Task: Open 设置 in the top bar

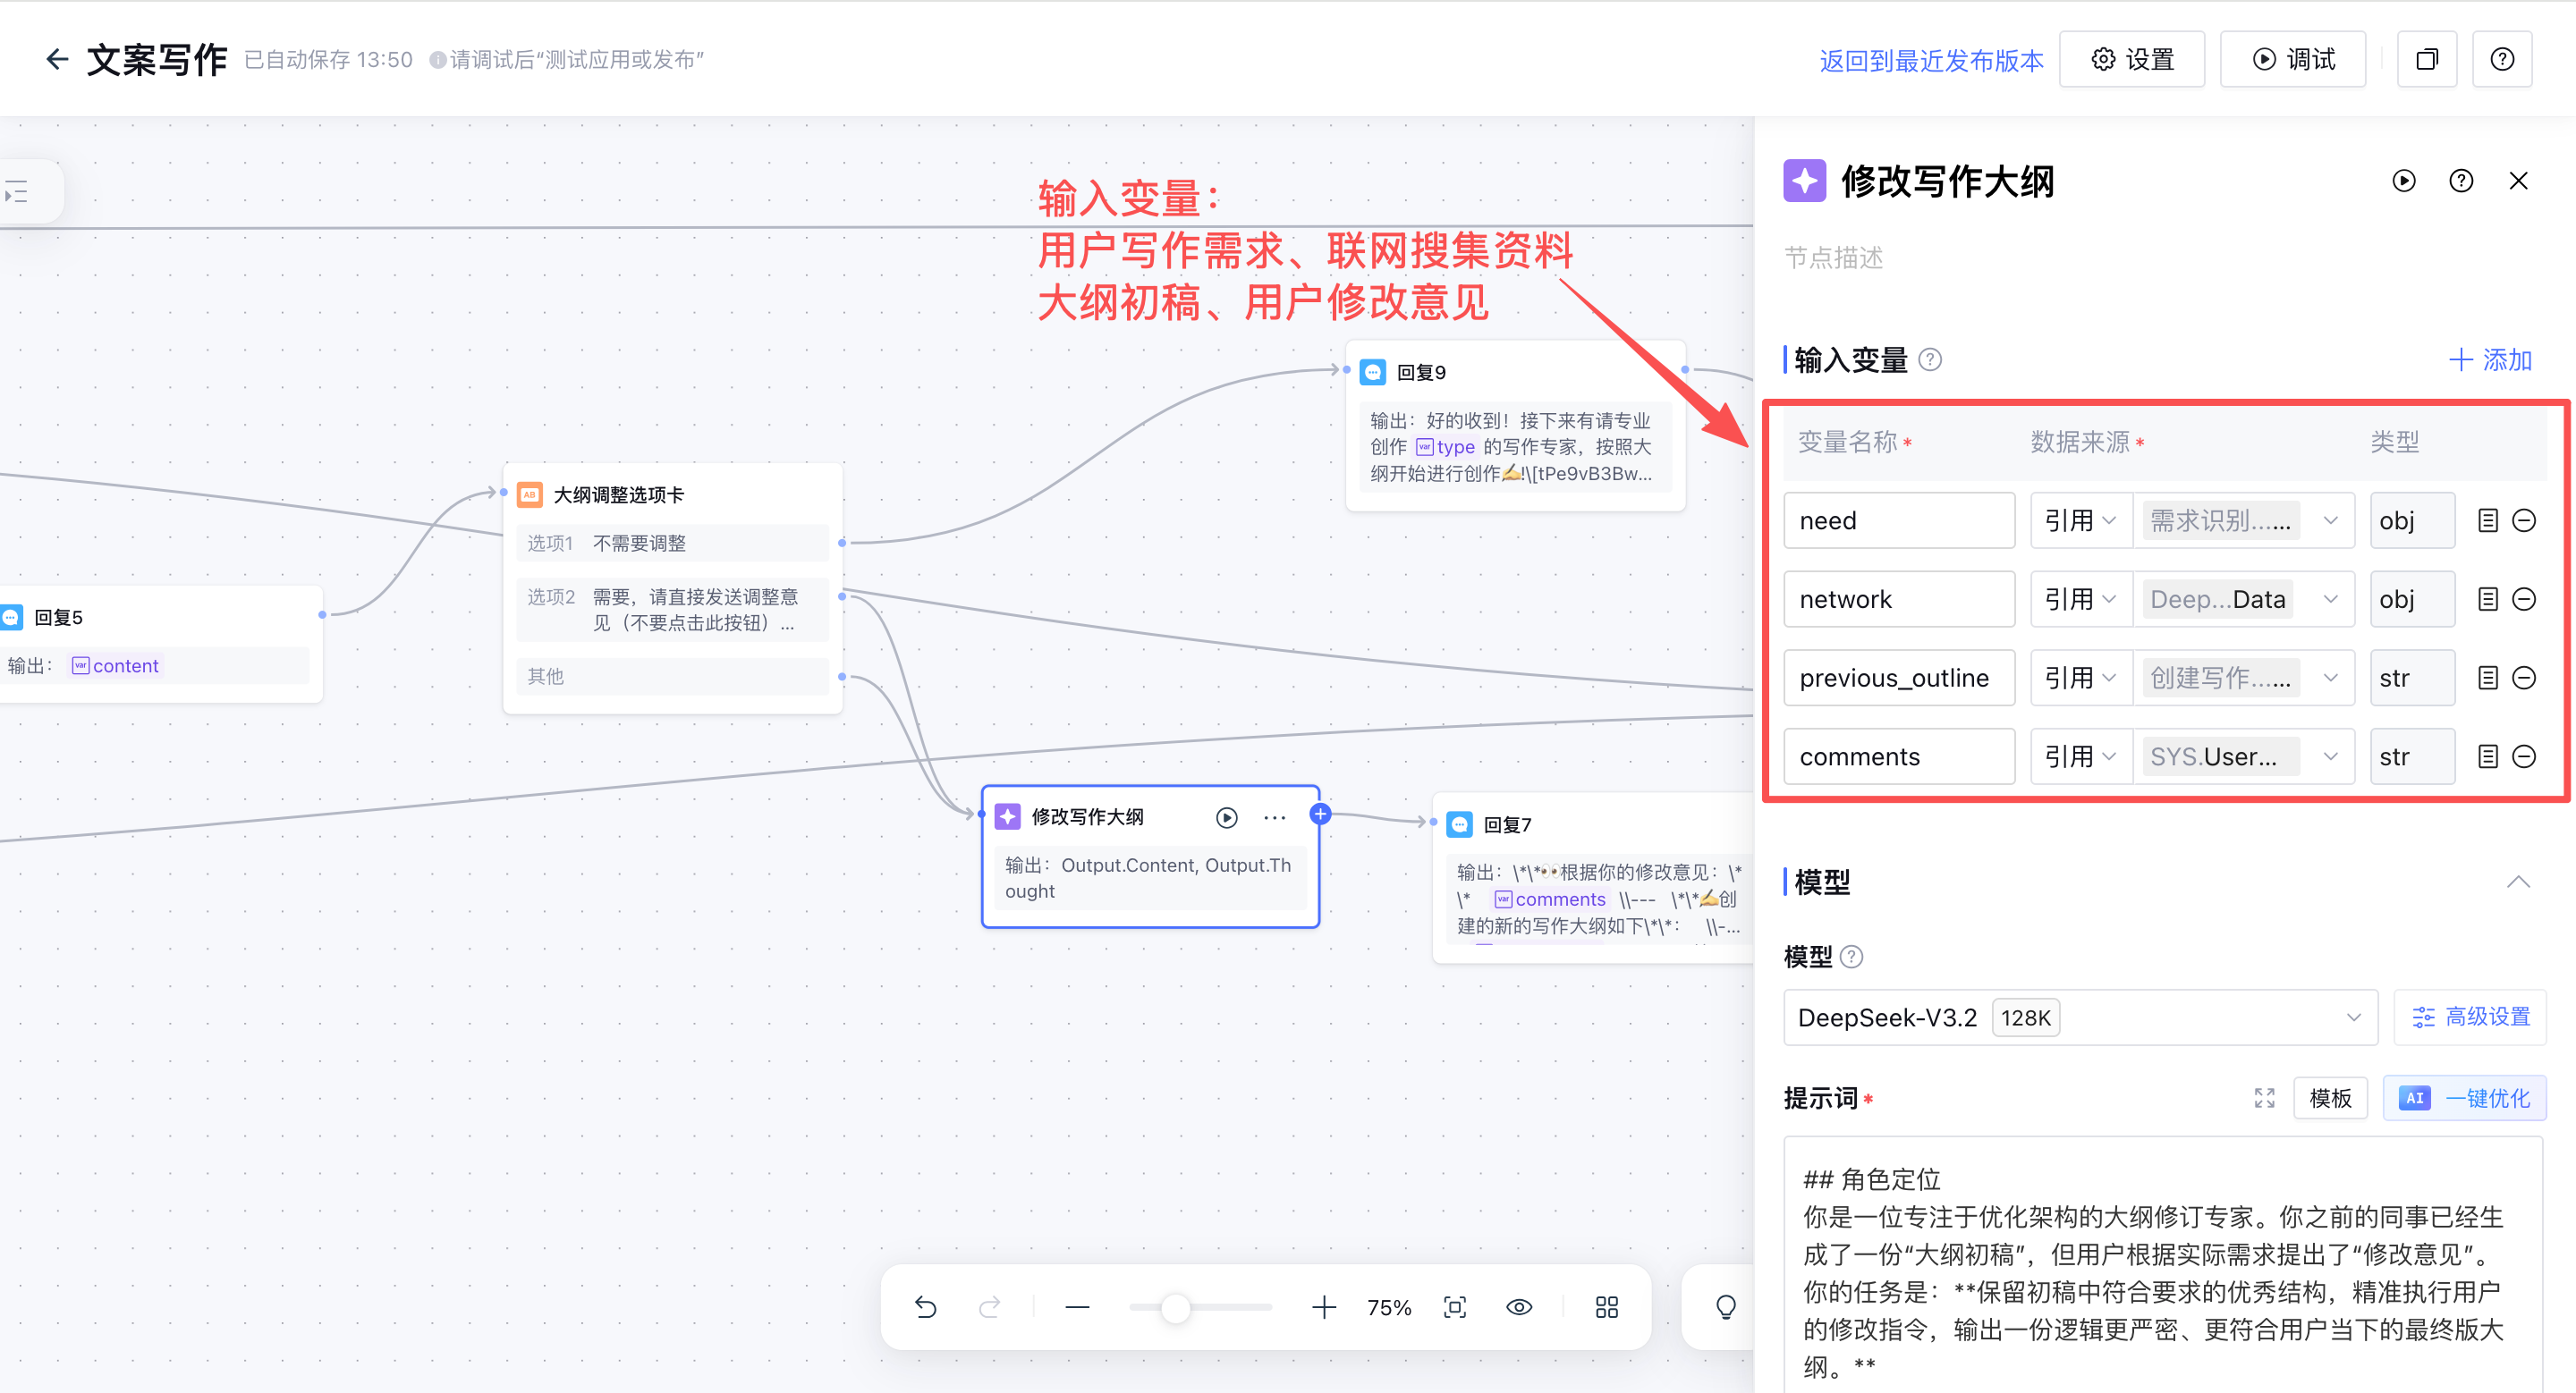Action: coord(2132,60)
